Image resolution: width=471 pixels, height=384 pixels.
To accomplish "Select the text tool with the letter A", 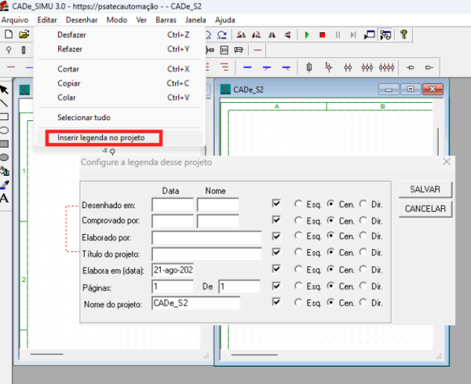I will click(4, 199).
